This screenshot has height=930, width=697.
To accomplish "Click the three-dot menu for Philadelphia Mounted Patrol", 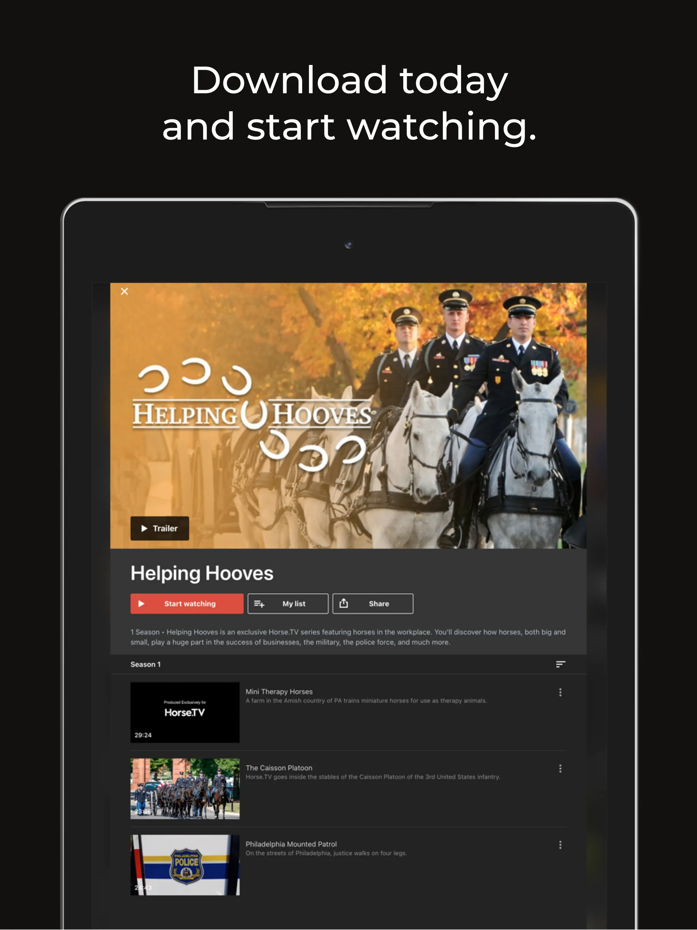I will pyautogui.click(x=560, y=845).
